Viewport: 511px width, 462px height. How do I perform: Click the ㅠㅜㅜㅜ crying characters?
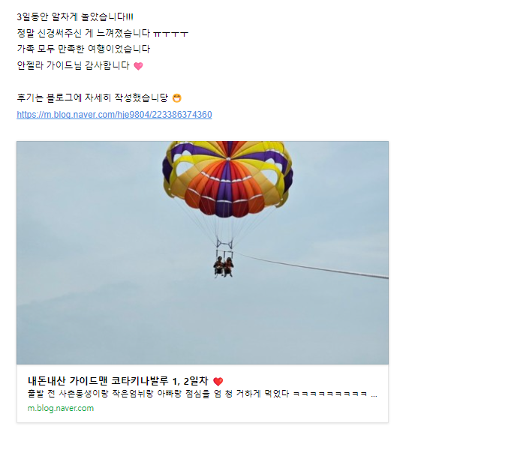tap(171, 34)
